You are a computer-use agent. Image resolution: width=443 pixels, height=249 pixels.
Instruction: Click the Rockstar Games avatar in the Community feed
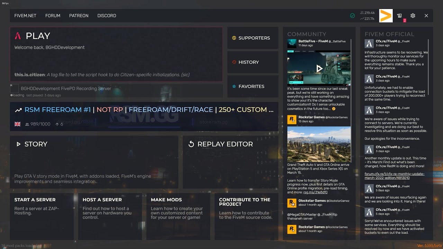(x=291, y=119)
